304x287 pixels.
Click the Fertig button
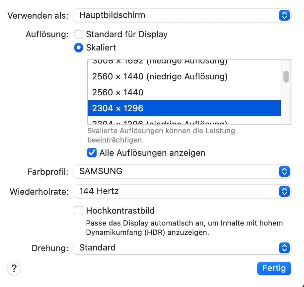point(274,268)
